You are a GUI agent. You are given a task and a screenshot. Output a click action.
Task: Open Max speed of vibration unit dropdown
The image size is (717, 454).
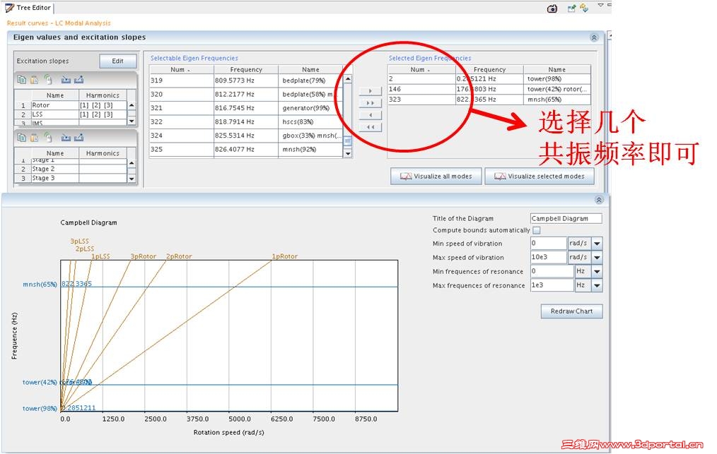[x=597, y=257]
